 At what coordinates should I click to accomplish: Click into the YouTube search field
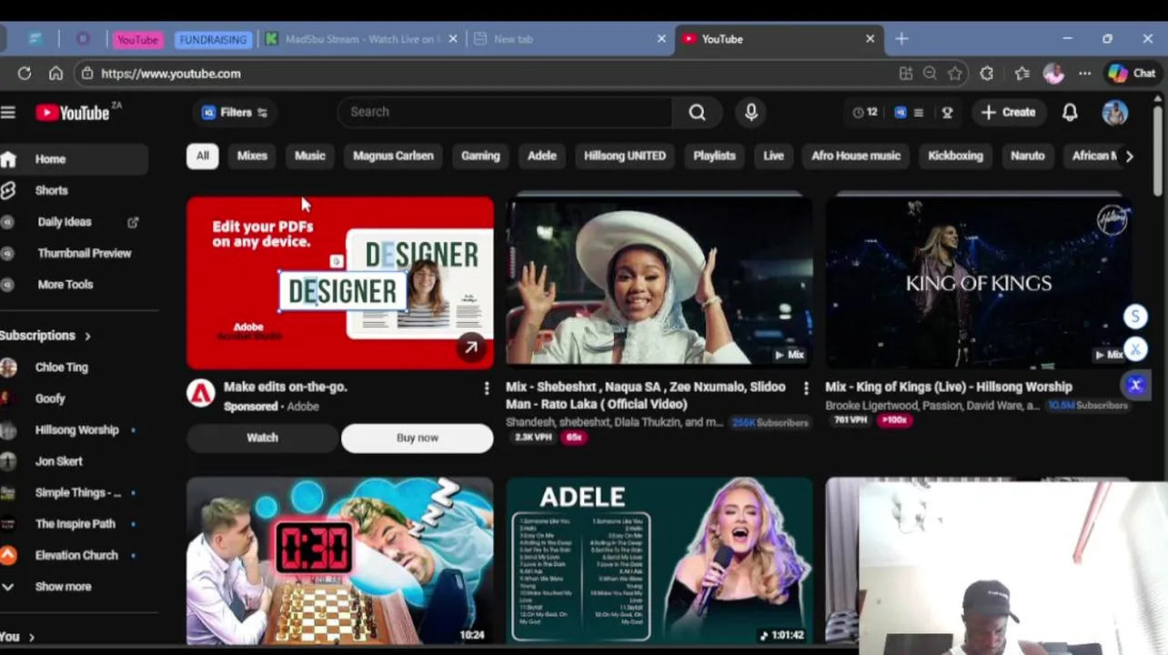[x=505, y=112]
